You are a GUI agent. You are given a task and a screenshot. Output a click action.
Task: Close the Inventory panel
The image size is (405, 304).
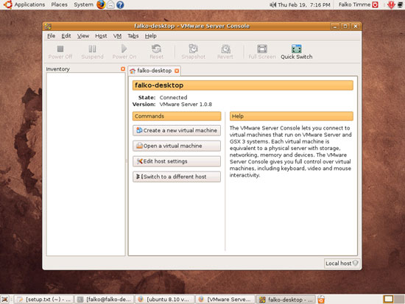click(123, 69)
